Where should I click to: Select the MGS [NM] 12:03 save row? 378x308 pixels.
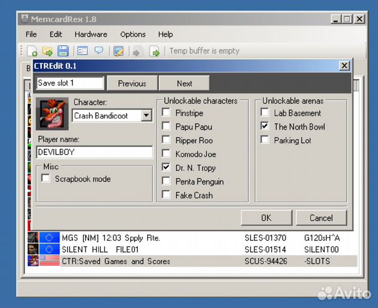tap(192, 238)
